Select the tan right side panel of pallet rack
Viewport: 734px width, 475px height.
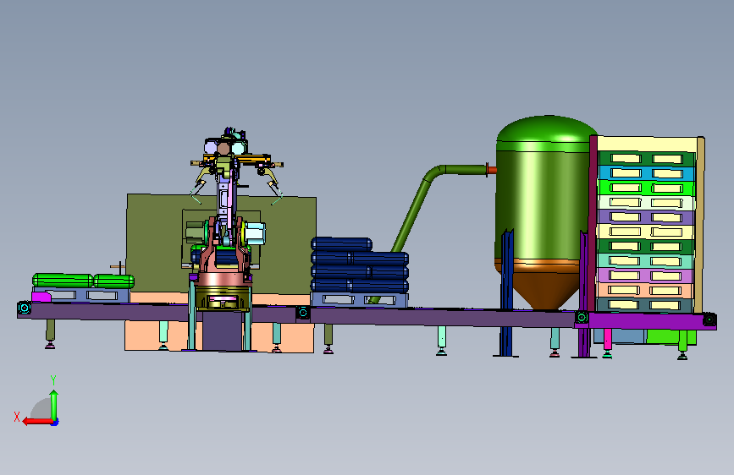700,225
